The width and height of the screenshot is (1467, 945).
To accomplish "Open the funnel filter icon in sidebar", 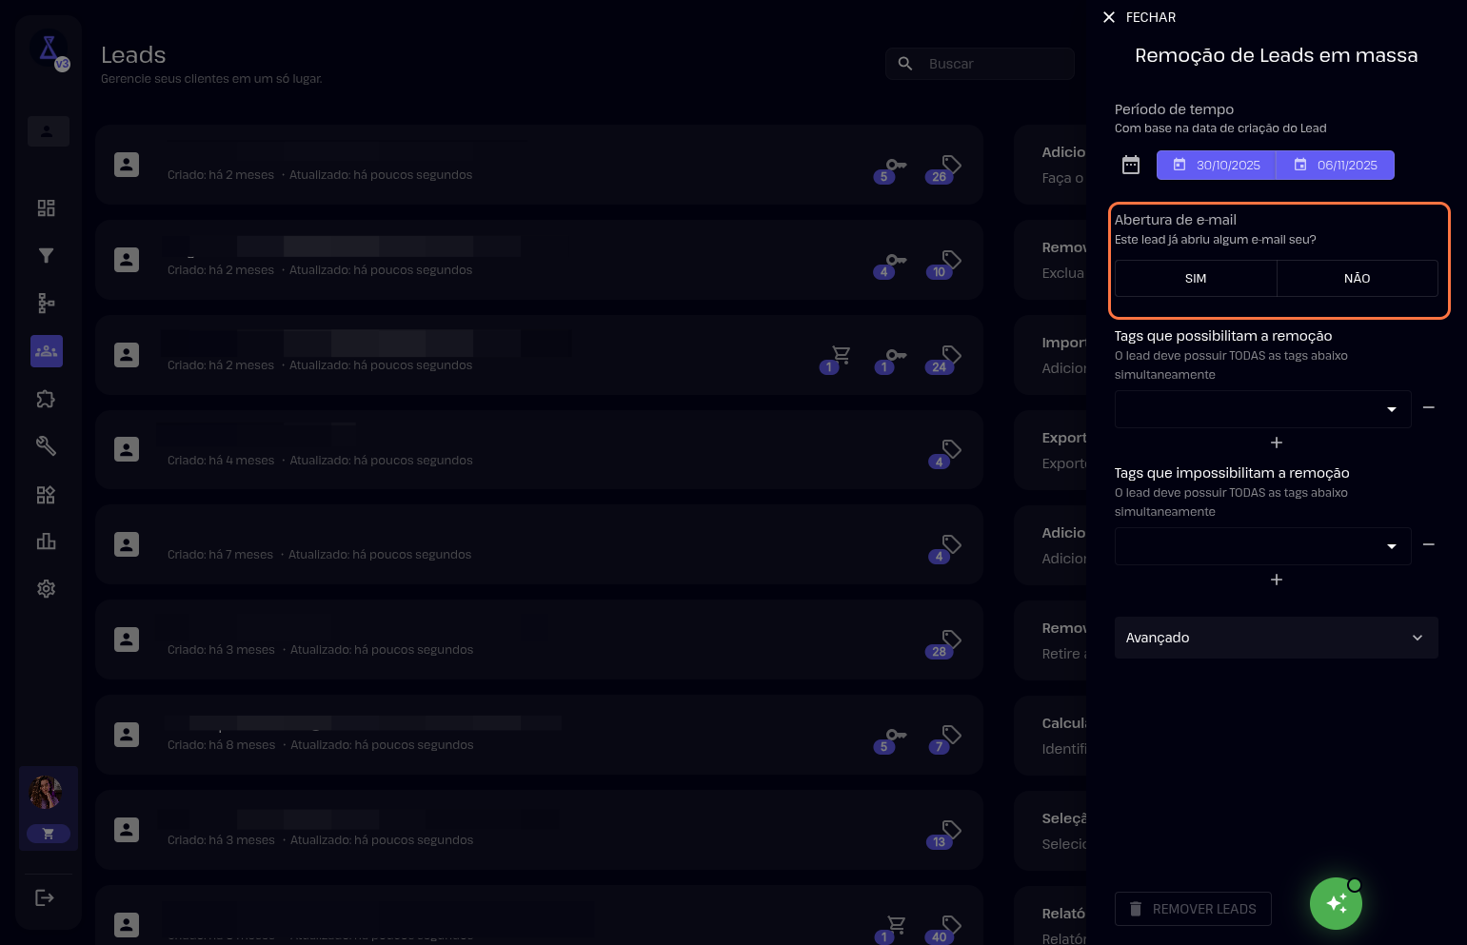I will pos(46,256).
